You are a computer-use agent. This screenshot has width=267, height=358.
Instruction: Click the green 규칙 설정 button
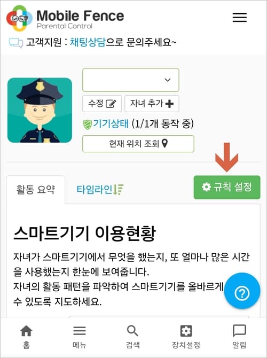pyautogui.click(x=227, y=187)
